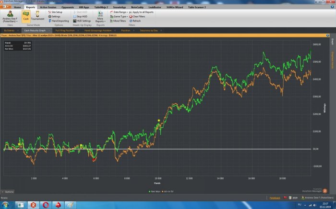
Task: Expand the Options panel below graph
Action: coord(8,191)
